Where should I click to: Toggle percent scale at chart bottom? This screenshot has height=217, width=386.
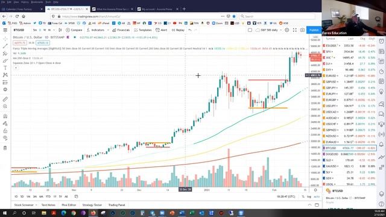303,197
